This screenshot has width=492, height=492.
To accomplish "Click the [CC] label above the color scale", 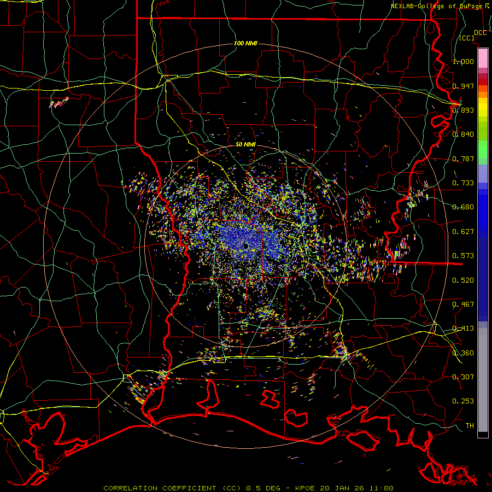I will 467,38.
